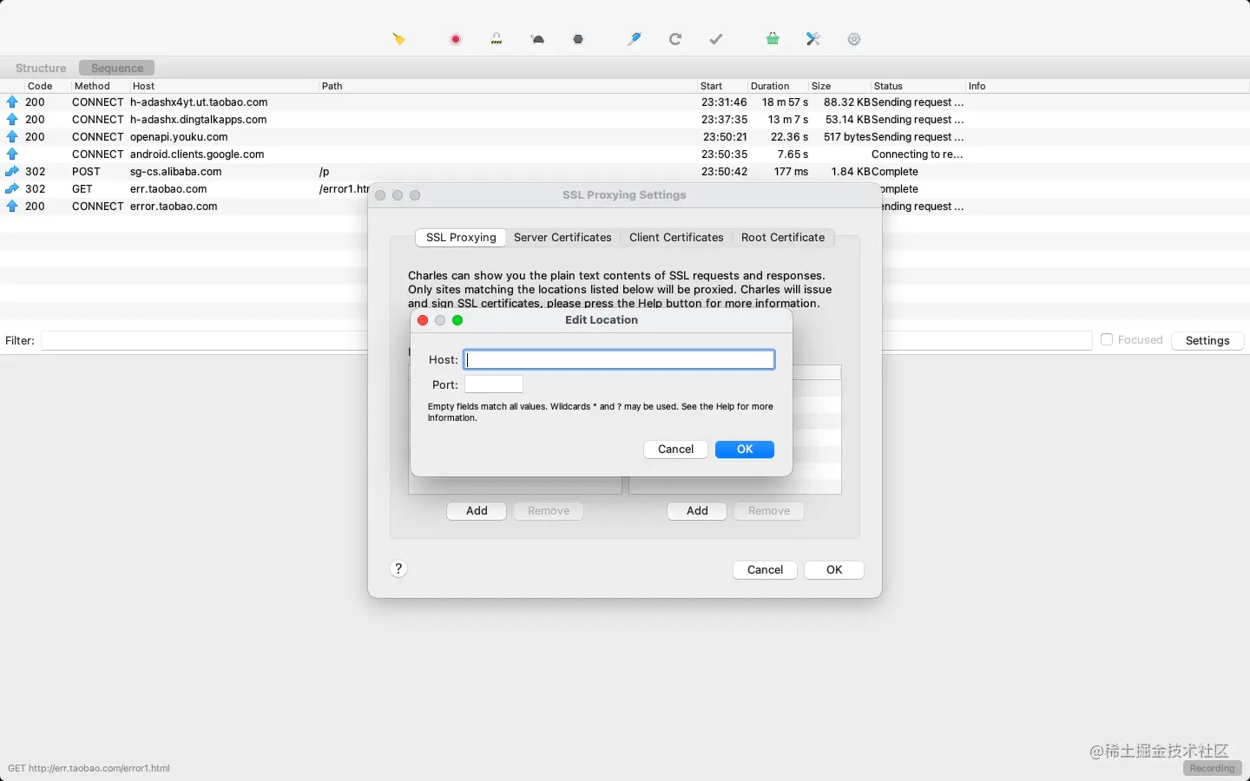The image size is (1250, 781).
Task: Select the err.taobao.com host entry
Action: click(x=168, y=189)
